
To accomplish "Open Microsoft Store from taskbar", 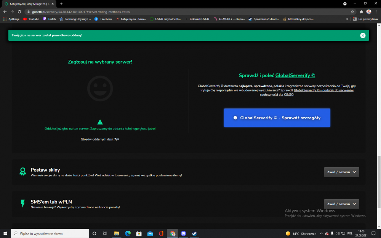I will pos(139,234).
